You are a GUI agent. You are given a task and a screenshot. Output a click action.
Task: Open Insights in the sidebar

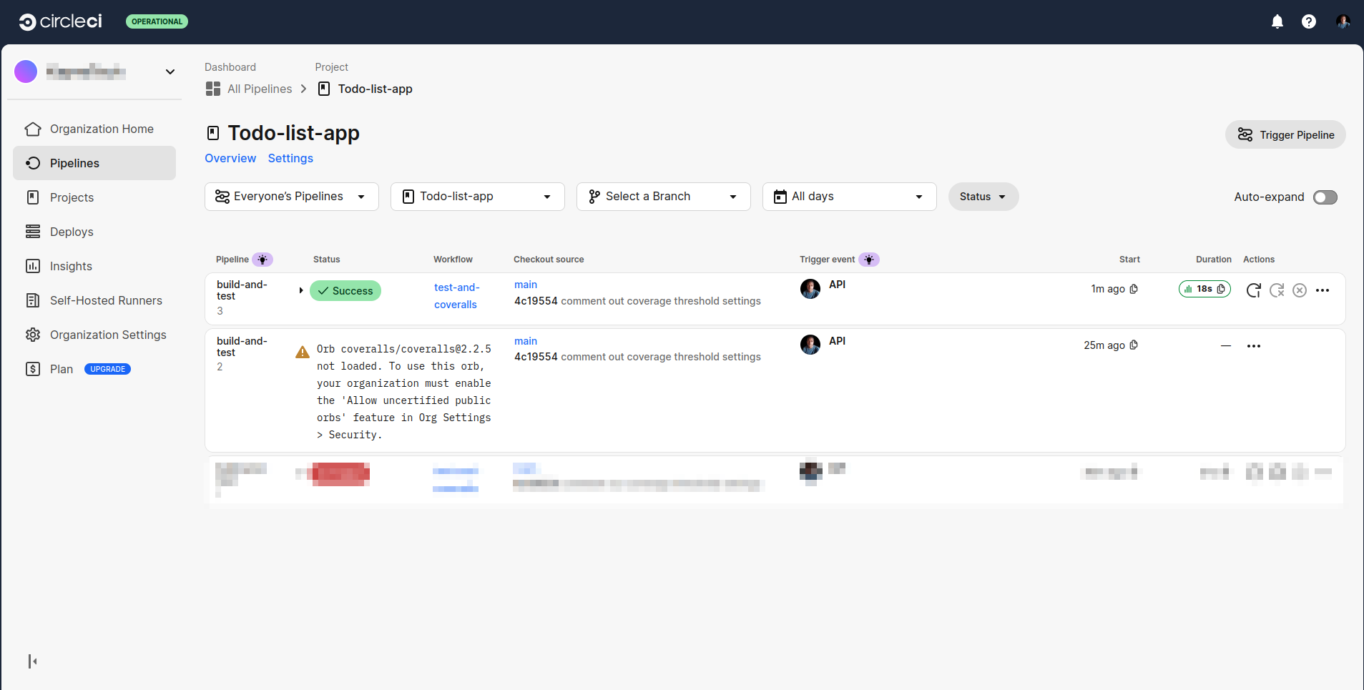[x=94, y=266]
